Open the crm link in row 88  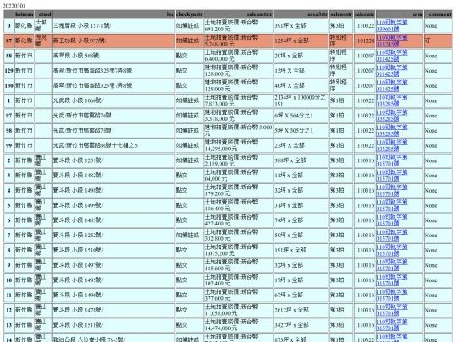392,56
